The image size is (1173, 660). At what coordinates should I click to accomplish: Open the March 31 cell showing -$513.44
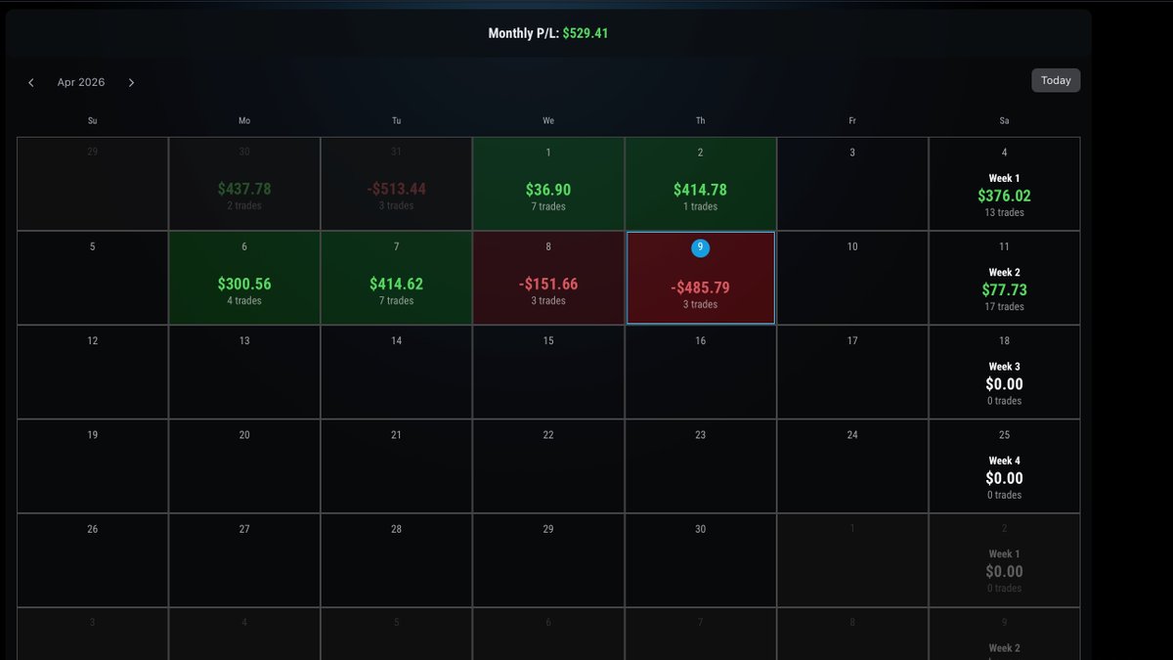[x=396, y=184]
